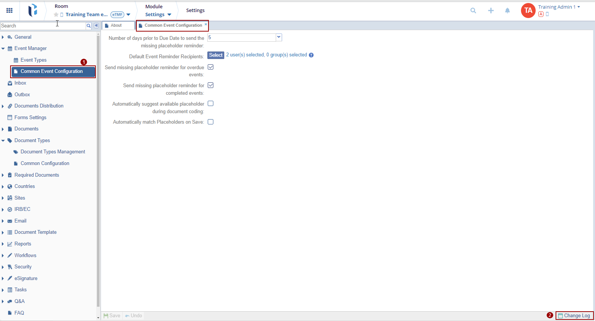Click the favorite star beside room name
This screenshot has height=321, width=595.
[56, 15]
